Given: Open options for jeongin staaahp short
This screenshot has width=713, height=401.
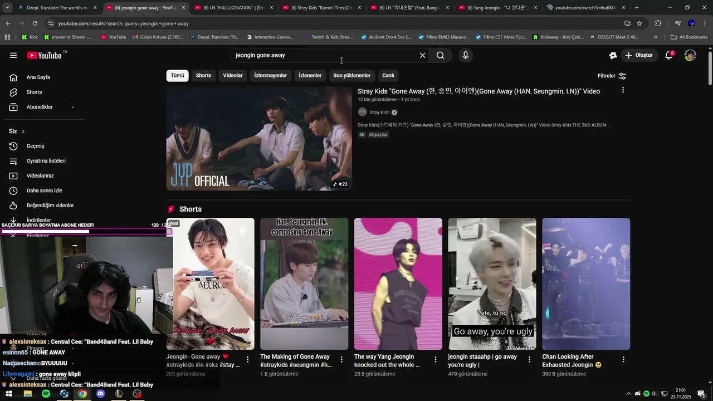Looking at the screenshot, I should 530,360.
